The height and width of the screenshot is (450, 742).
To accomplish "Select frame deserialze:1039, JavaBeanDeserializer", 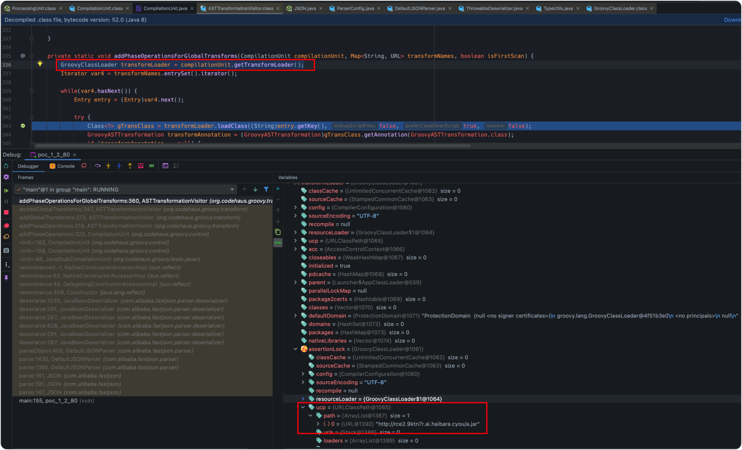I will click(142, 301).
